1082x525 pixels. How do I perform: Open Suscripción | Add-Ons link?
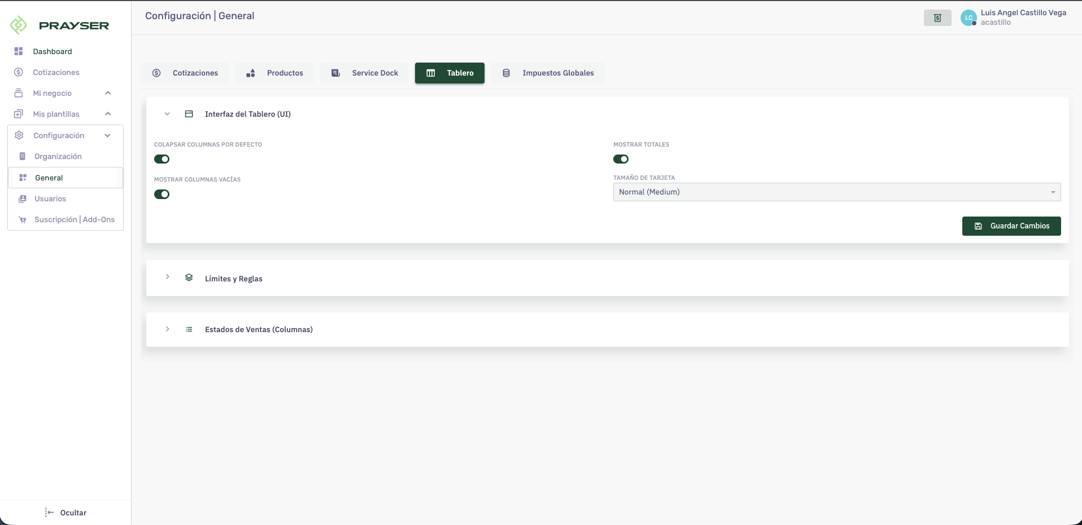click(x=75, y=219)
